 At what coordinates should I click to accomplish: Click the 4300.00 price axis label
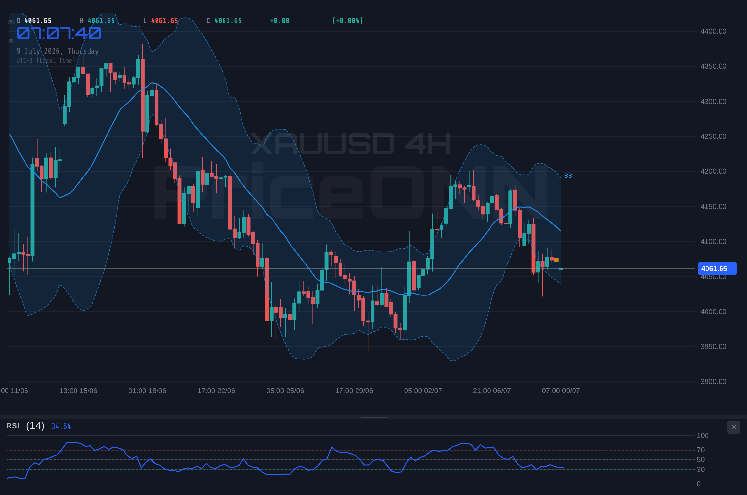click(x=713, y=102)
